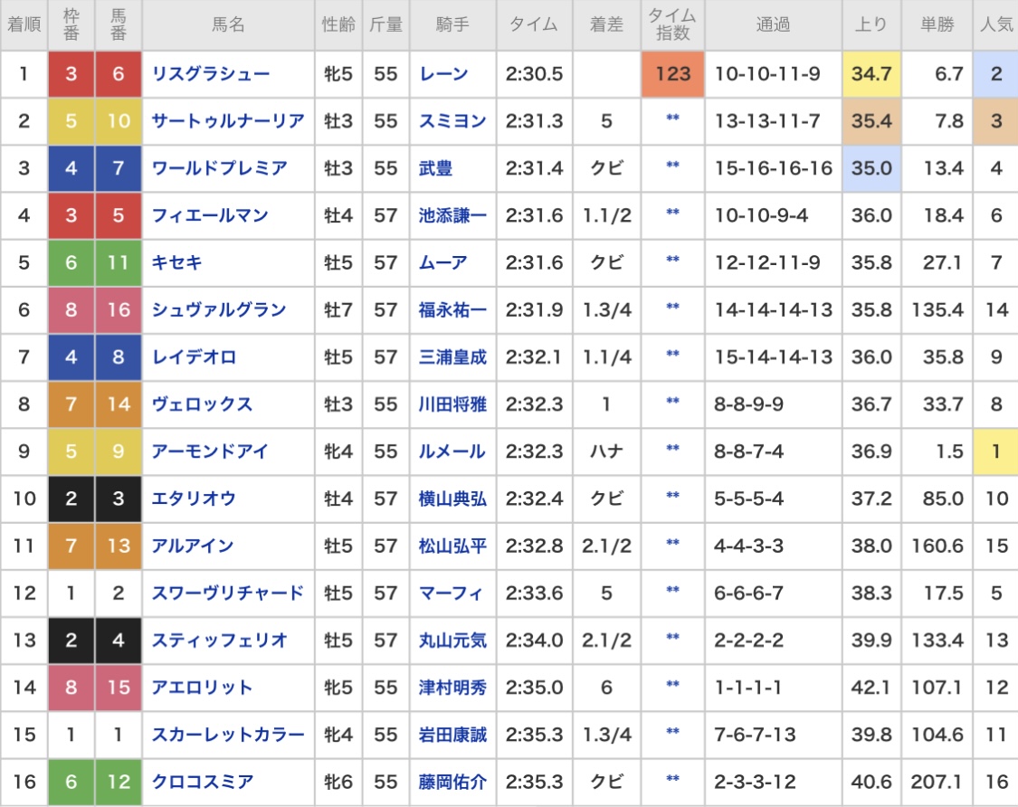Open jockey ルメール page
The width and height of the screenshot is (1018, 807).
(452, 451)
